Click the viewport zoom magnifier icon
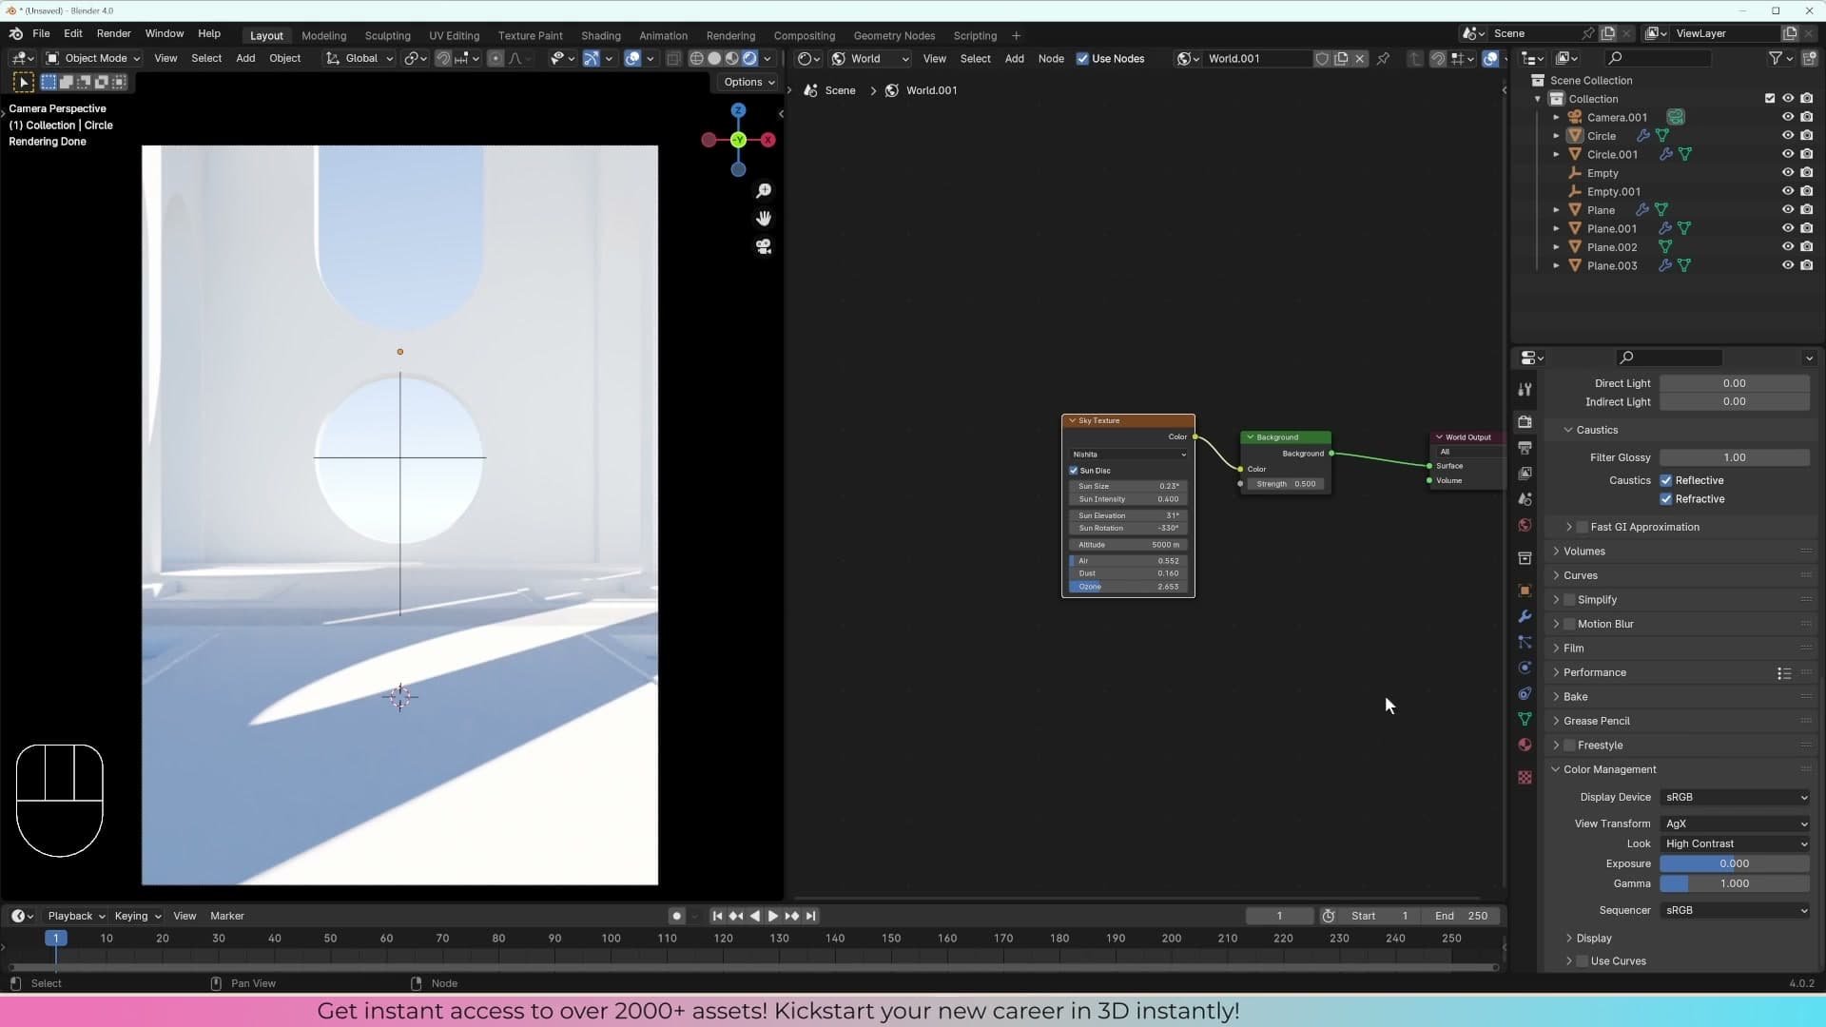1826x1027 pixels. (x=764, y=191)
